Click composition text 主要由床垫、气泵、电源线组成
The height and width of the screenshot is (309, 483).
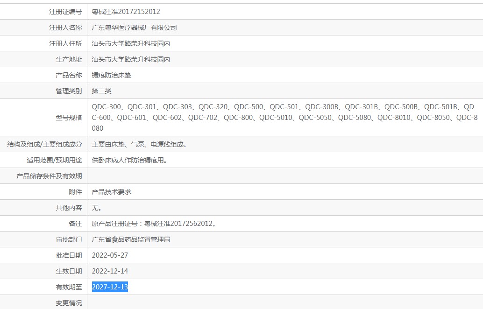[139, 144]
